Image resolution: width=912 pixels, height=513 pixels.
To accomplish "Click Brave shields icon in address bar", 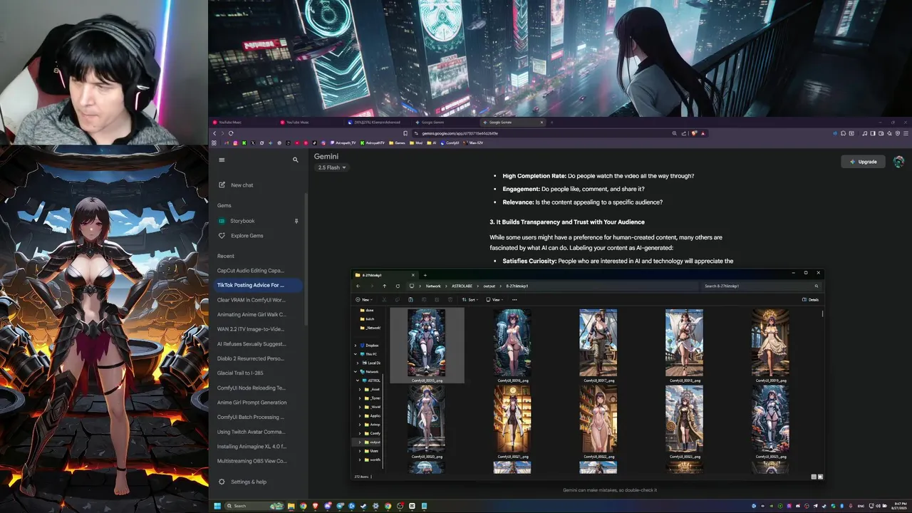I will click(694, 133).
